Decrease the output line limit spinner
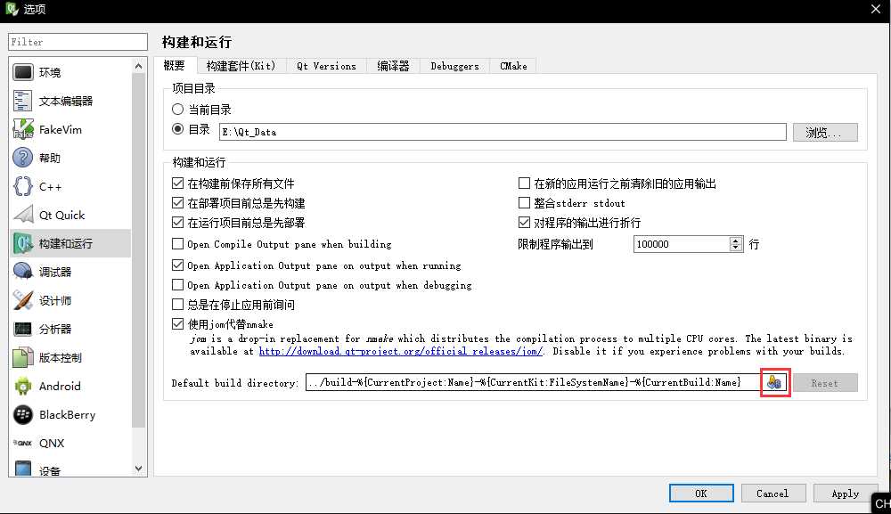Image resolution: width=891 pixels, height=514 pixels. pyautogui.click(x=736, y=248)
